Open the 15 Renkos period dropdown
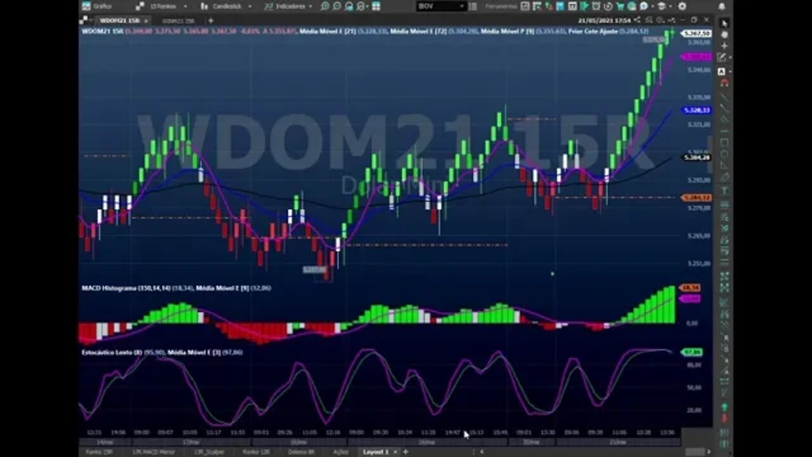Screen dimensions: 812x457 click(x=163, y=6)
